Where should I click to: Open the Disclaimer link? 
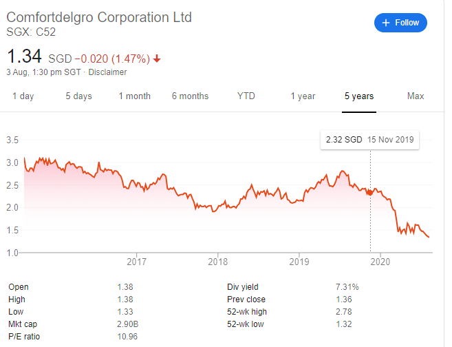coord(108,72)
